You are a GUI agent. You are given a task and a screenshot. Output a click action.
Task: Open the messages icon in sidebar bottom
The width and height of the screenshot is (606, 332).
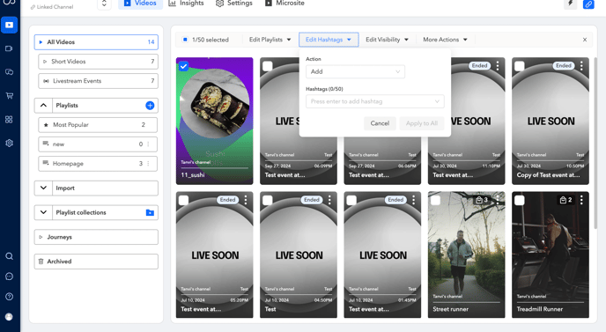coord(10,277)
